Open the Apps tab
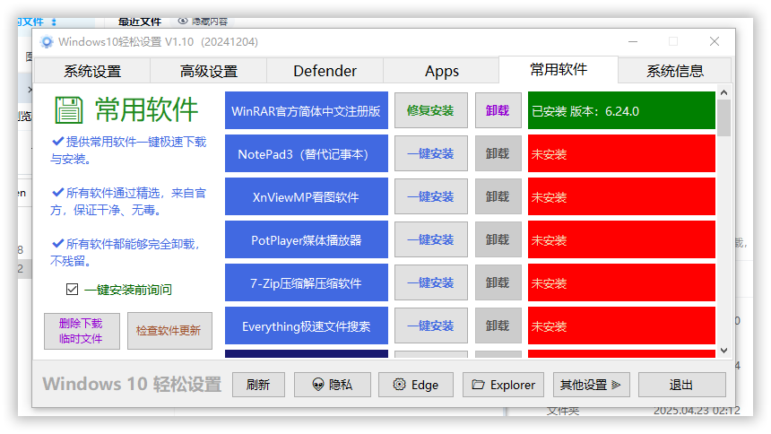The height and width of the screenshot is (434, 771). [x=442, y=72]
